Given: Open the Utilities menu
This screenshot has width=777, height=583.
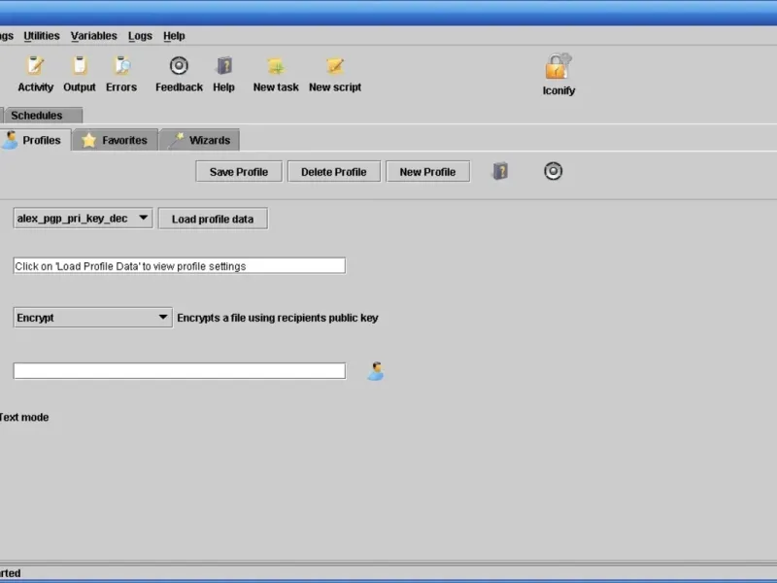Looking at the screenshot, I should pyautogui.click(x=42, y=36).
